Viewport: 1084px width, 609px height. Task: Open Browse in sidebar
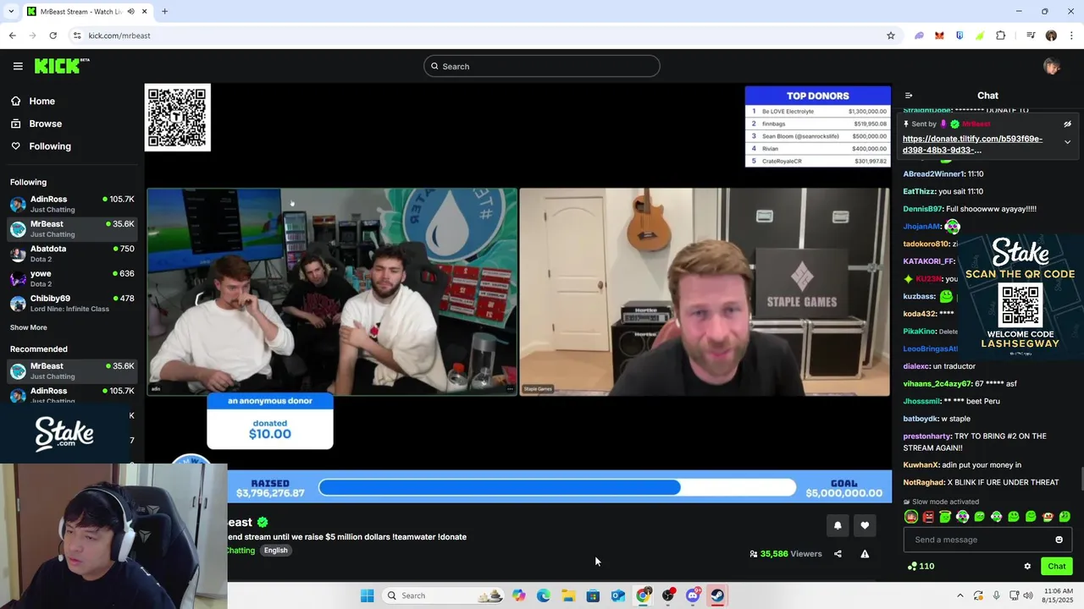coord(36,123)
